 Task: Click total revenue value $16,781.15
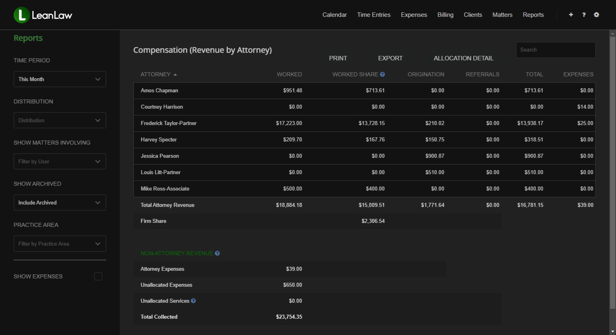click(530, 205)
